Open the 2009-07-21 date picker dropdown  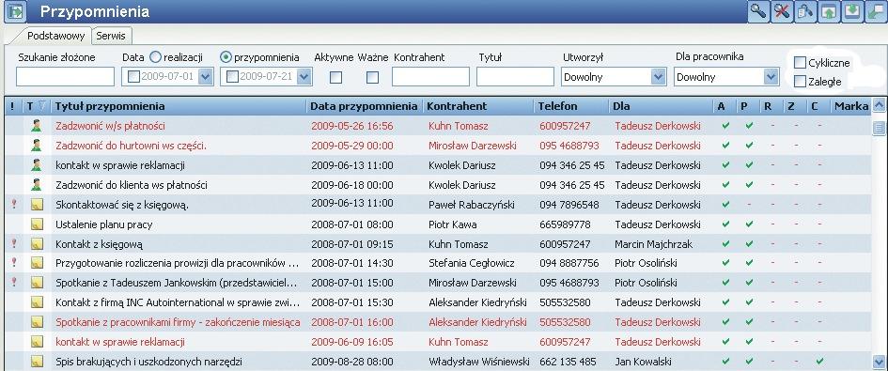[x=304, y=76]
